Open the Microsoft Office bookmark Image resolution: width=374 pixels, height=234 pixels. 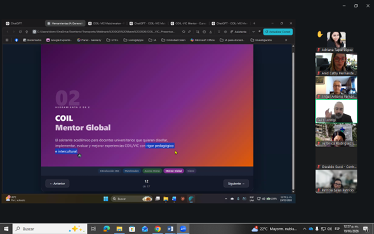(203, 40)
